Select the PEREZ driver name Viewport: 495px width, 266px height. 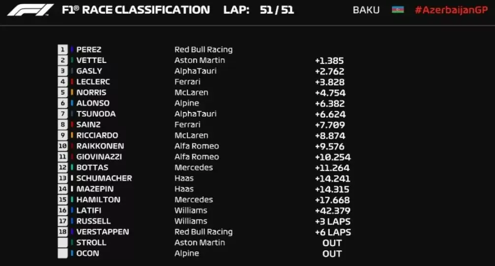(x=89, y=50)
